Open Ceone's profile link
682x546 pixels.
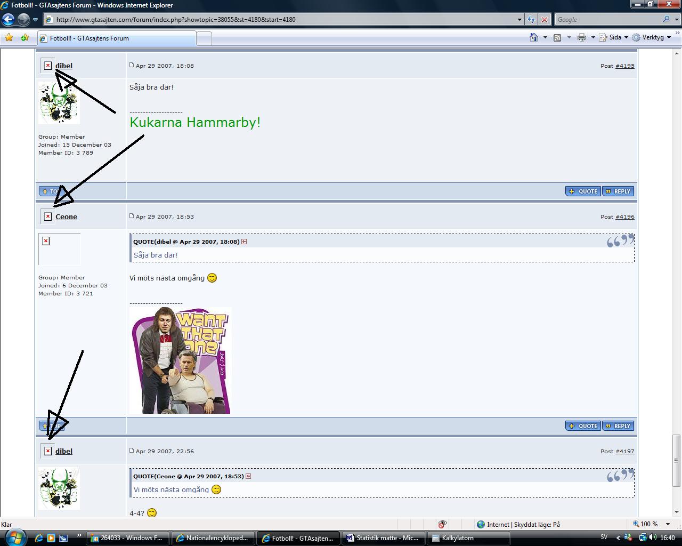pyautogui.click(x=66, y=216)
